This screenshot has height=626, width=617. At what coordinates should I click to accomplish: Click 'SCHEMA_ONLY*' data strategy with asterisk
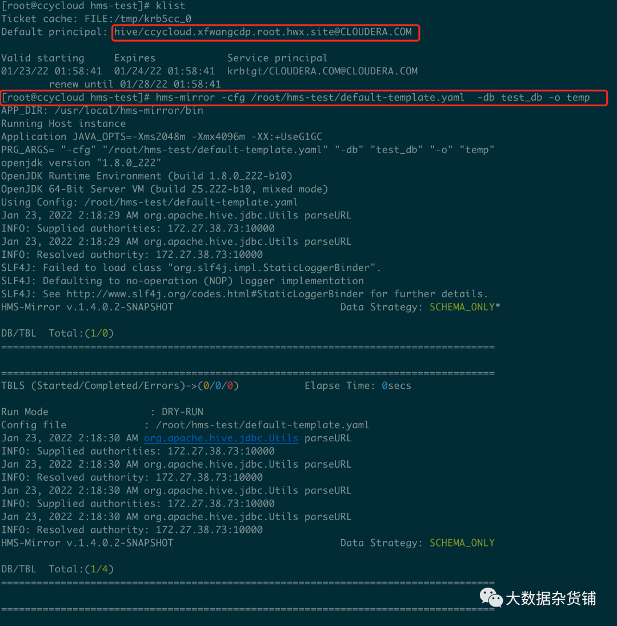[465, 308]
